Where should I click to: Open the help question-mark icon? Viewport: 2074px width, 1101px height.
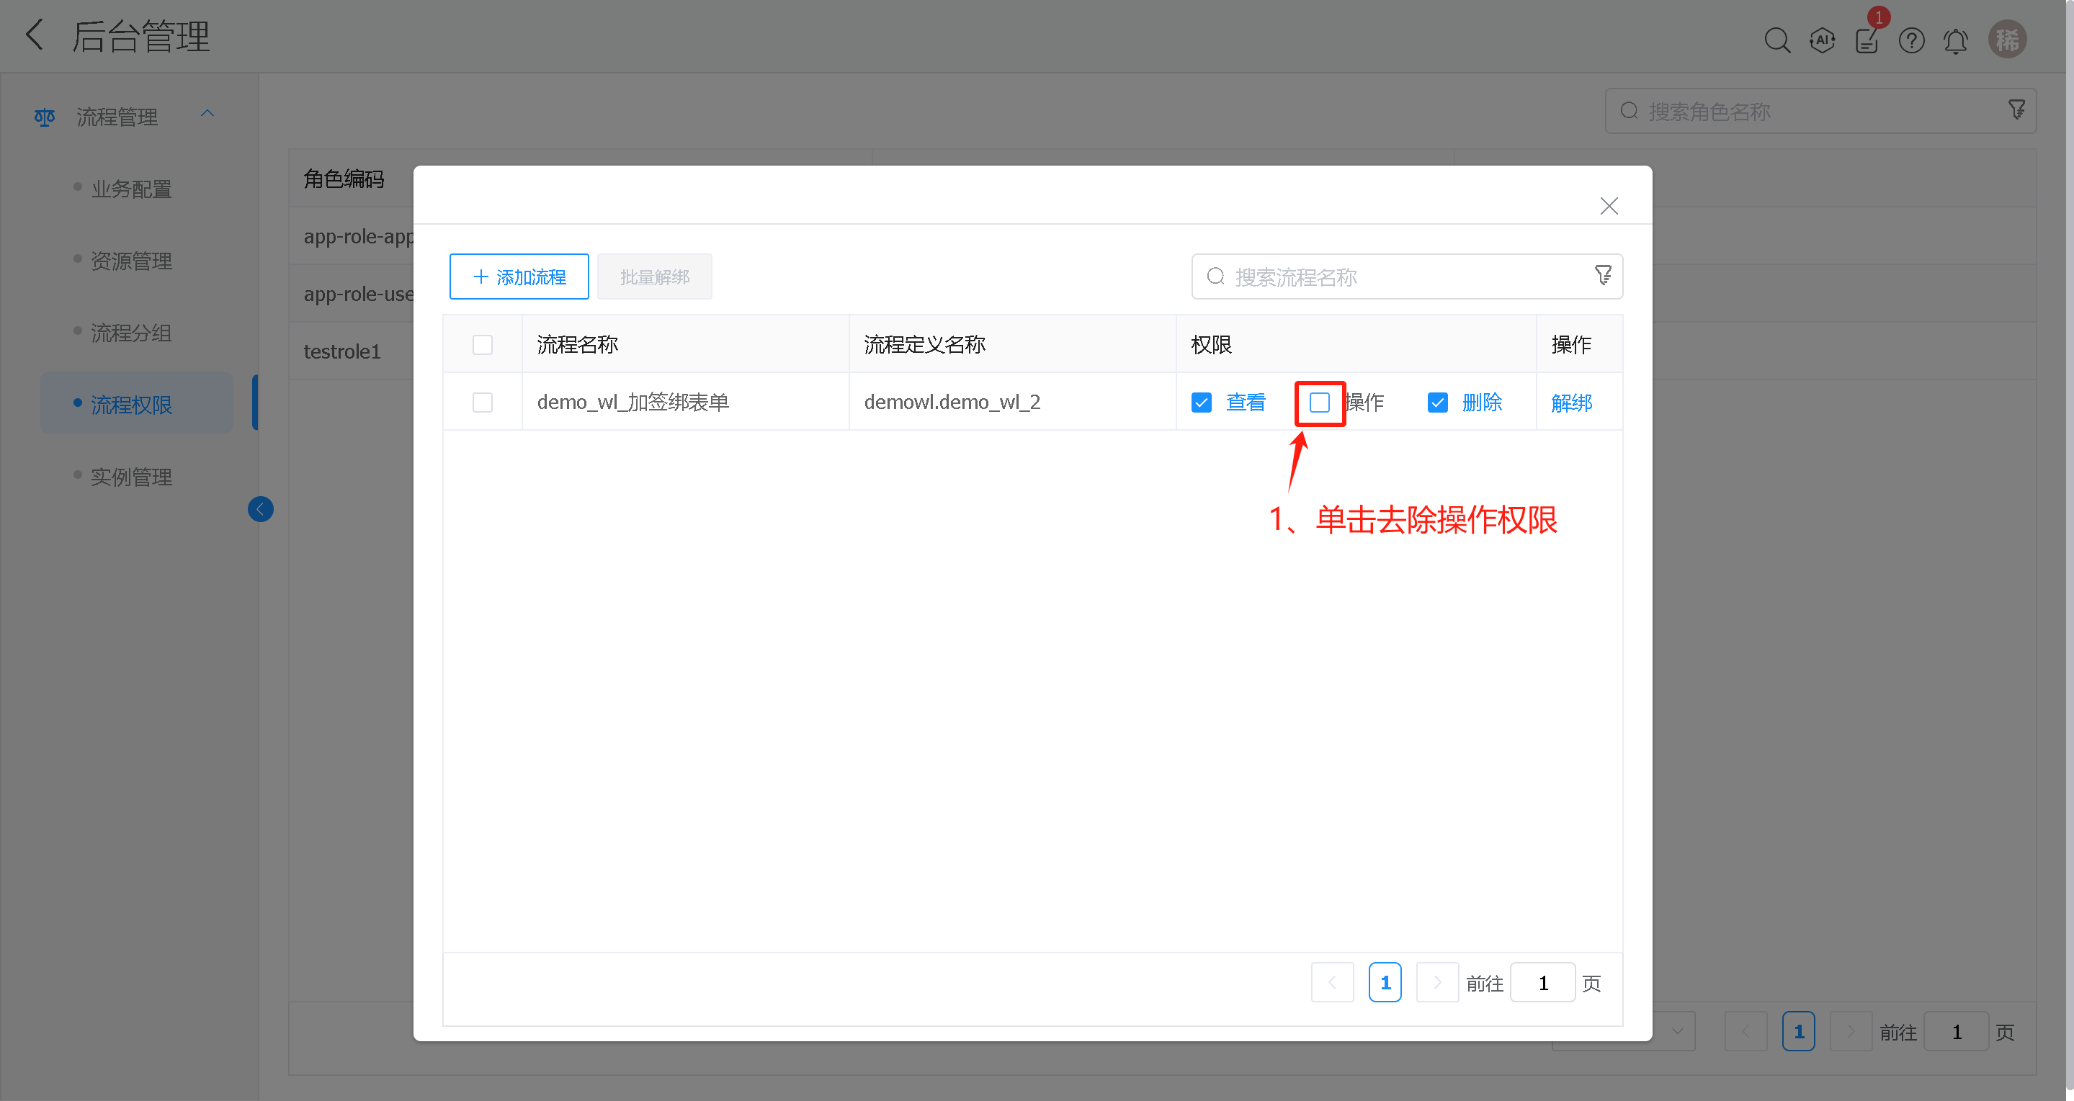[x=1911, y=40]
